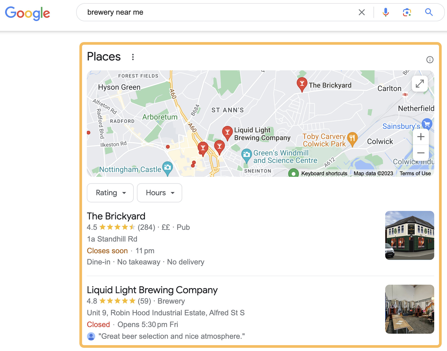Start the search with the magnifier icon
The image size is (447, 351).
(x=429, y=12)
